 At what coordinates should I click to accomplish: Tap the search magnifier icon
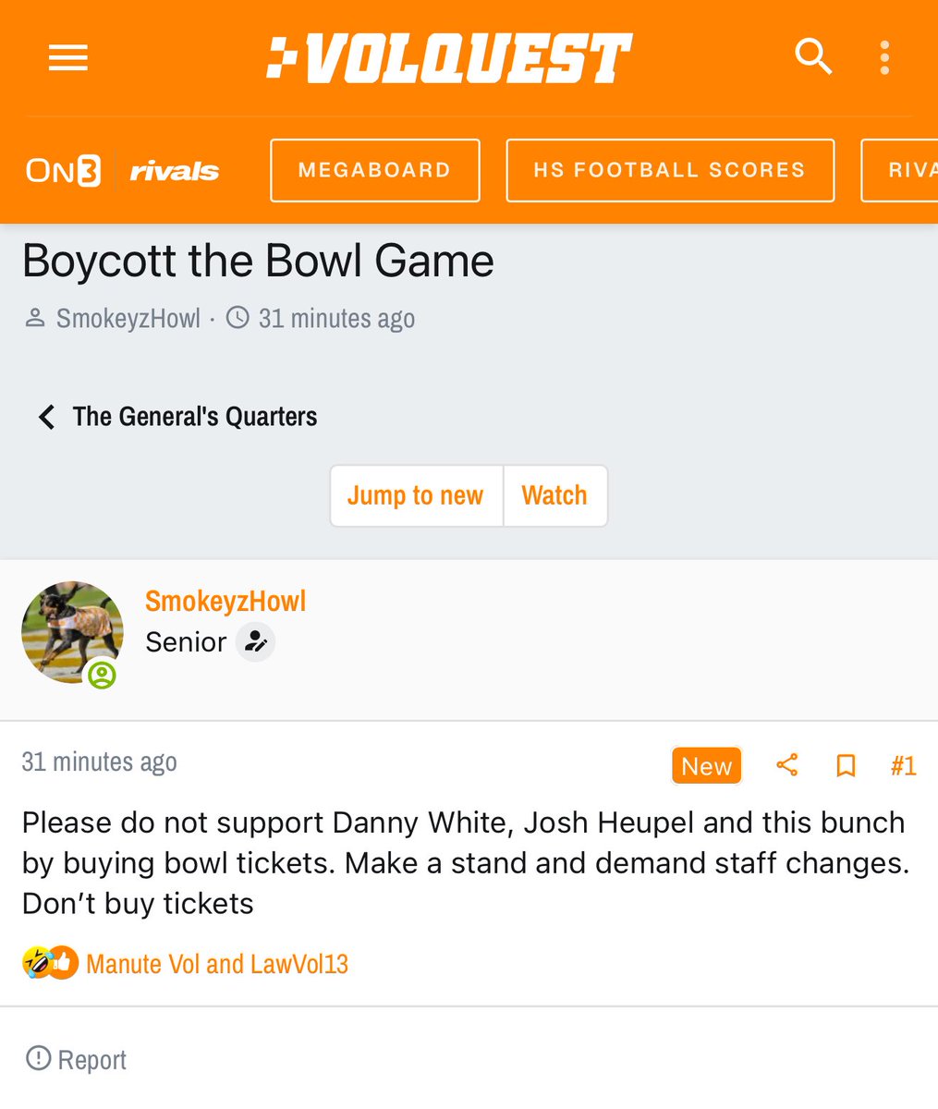[813, 57]
